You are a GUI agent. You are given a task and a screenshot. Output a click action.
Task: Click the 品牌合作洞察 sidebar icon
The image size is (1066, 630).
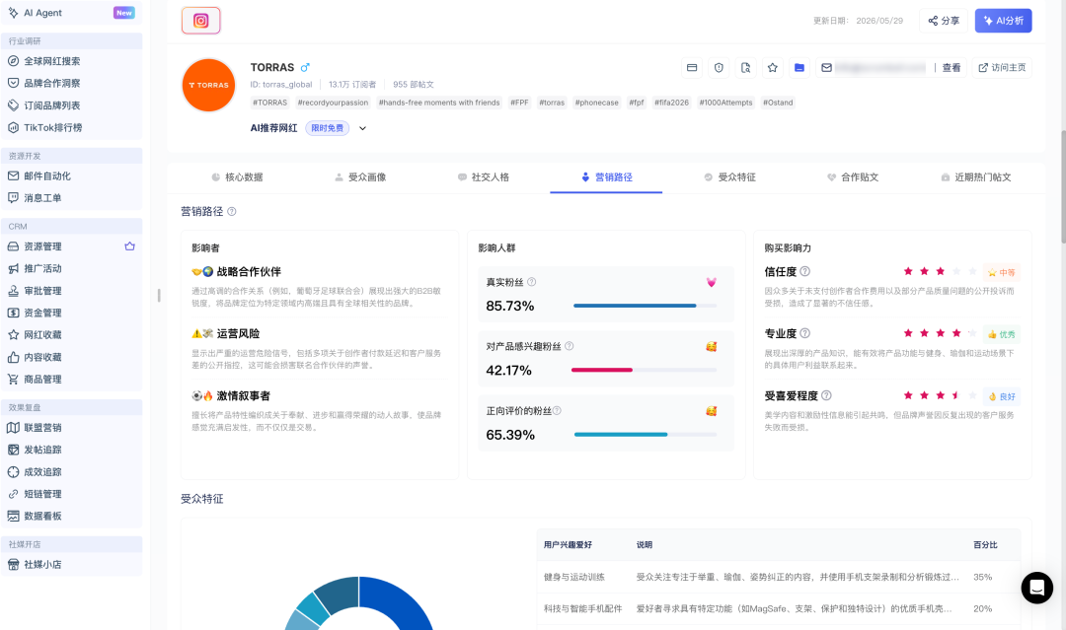13,83
